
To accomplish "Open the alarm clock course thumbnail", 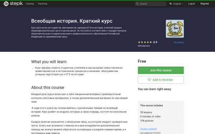I will pyautogui.click(x=175, y=29).
